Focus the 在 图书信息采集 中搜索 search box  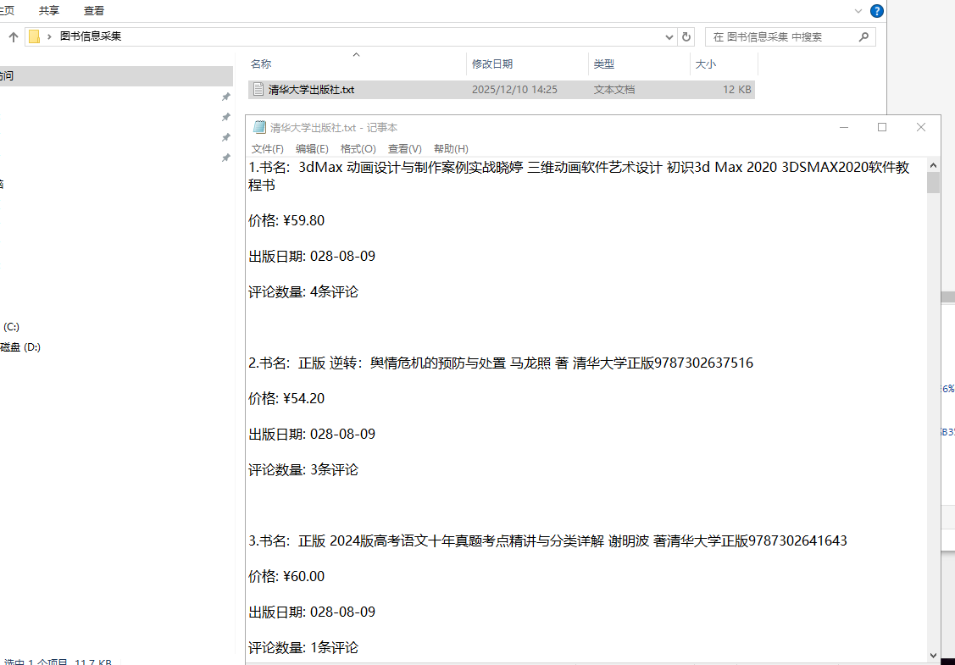790,36
